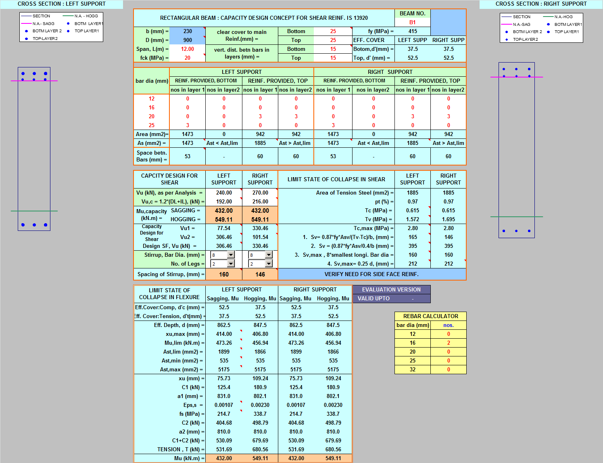Expand the left support No. of Legs dropdown
Screen dimensions: 603x463
coord(231,264)
